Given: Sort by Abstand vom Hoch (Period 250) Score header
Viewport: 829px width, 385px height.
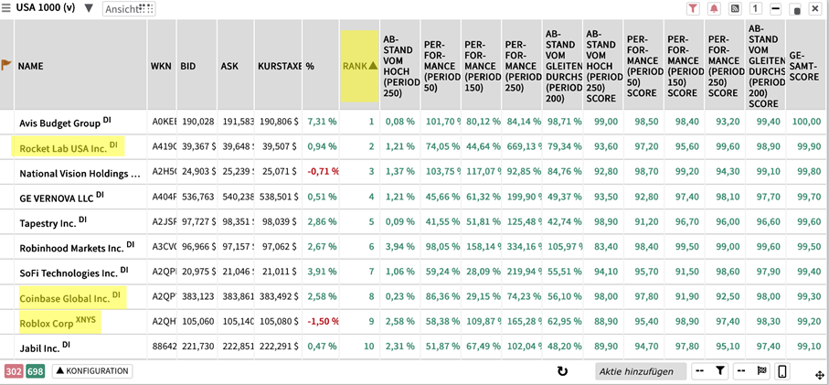Looking at the screenshot, I should click(602, 66).
